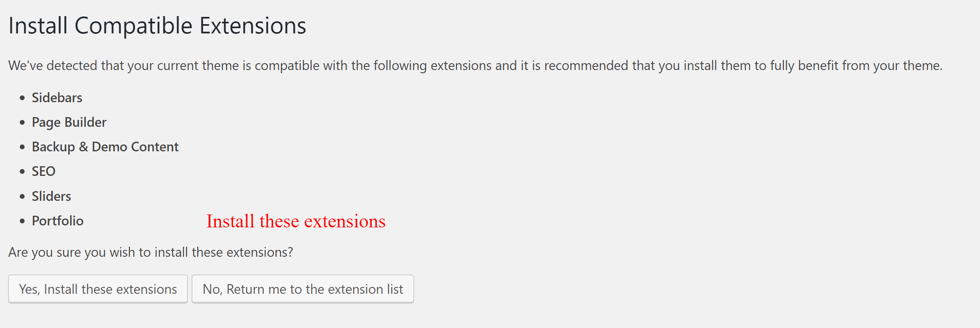980x328 pixels.
Task: Click the bullet before Backup & Demo Content
Action: tap(22, 147)
